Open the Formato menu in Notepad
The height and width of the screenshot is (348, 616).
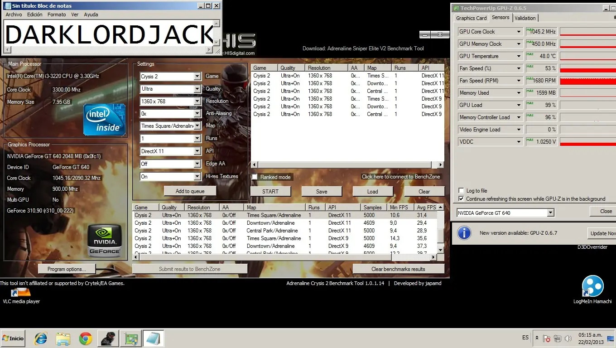coord(57,14)
